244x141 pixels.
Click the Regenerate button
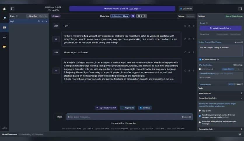point(128,108)
